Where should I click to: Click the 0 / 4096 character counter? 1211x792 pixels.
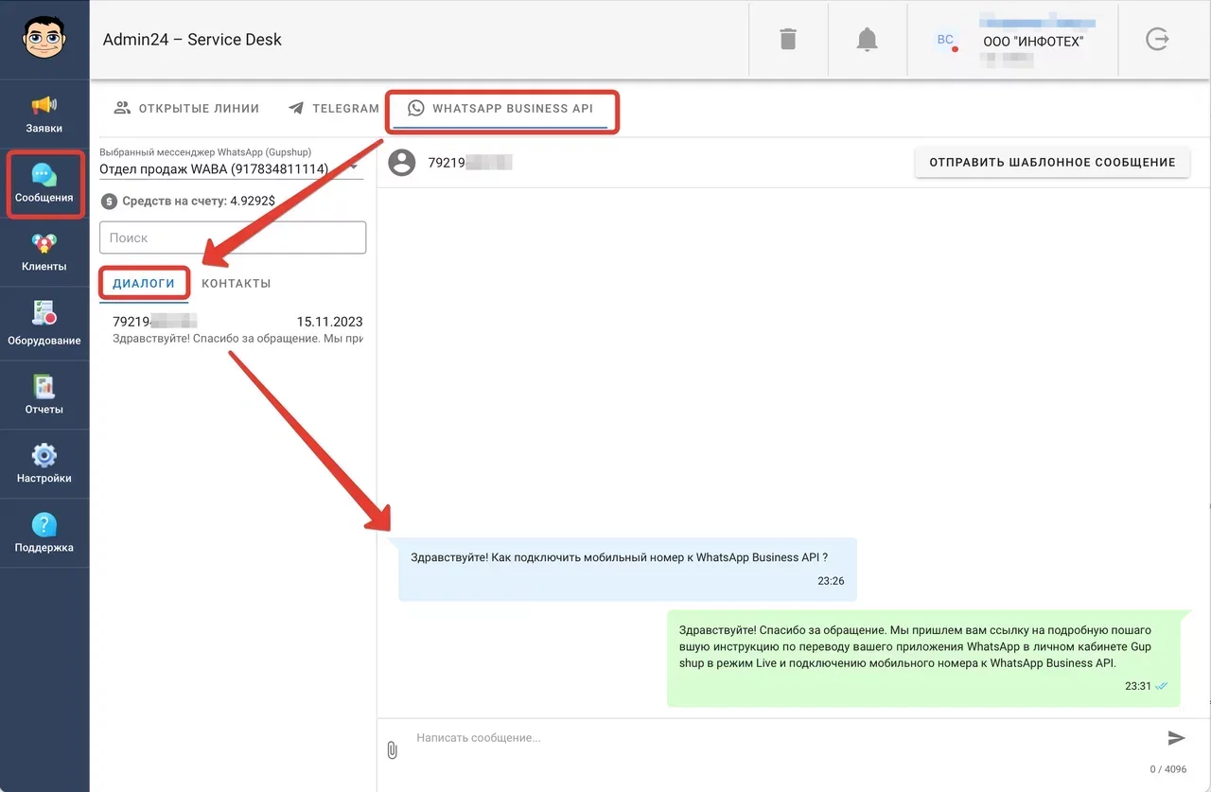point(1167,769)
